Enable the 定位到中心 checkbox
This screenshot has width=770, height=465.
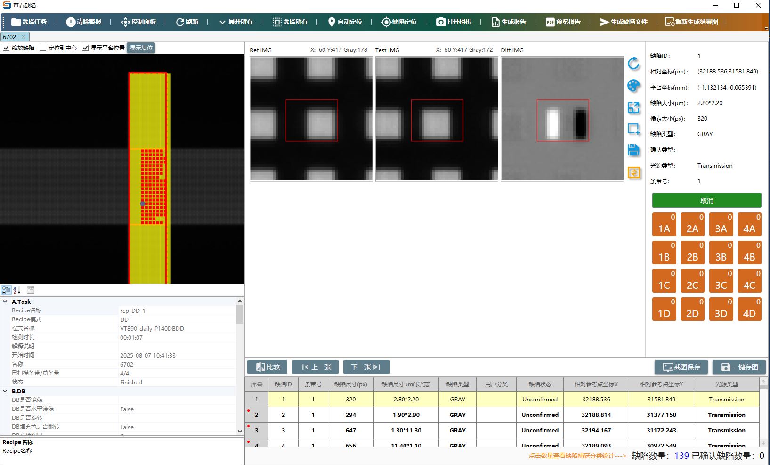pos(43,48)
